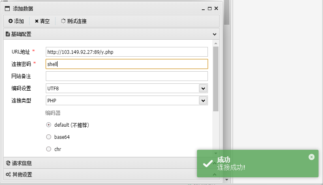Click into the URL地址 input field

click(x=126, y=52)
